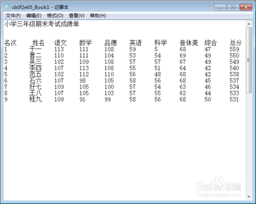The width and height of the screenshot is (256, 204).
Task: Click 桂九's 数学 score 91
Action: coord(82,99)
